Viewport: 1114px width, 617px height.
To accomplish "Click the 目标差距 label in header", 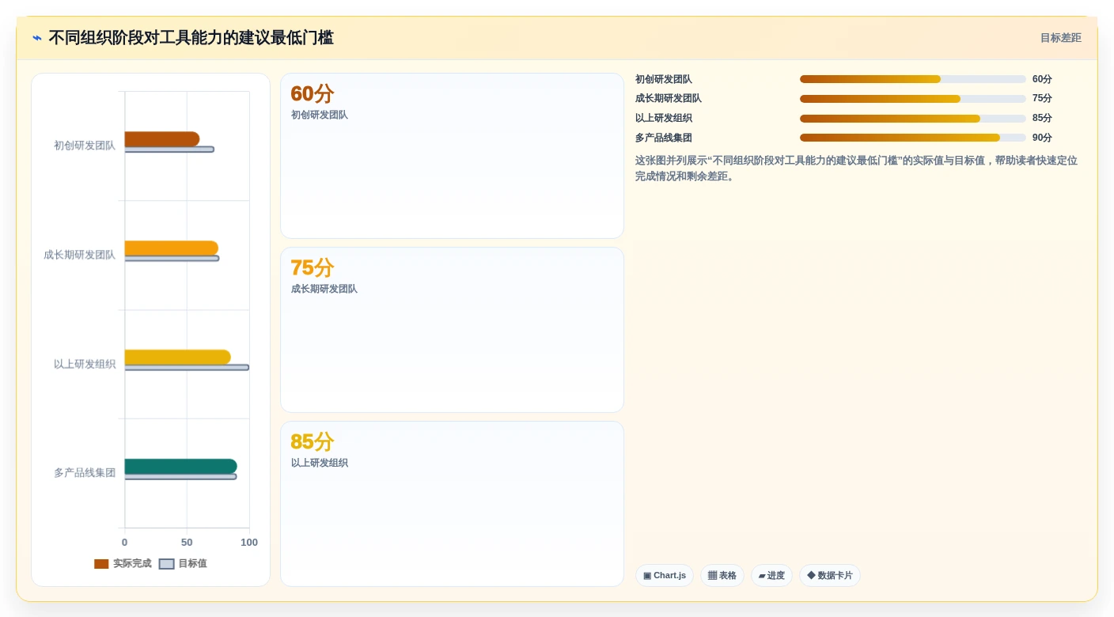I will [1060, 38].
